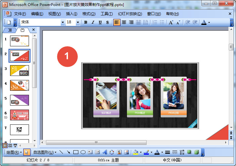Open the 插入(I) menu
Image resolution: width=236 pixels, height=166 pixels.
(71, 14)
